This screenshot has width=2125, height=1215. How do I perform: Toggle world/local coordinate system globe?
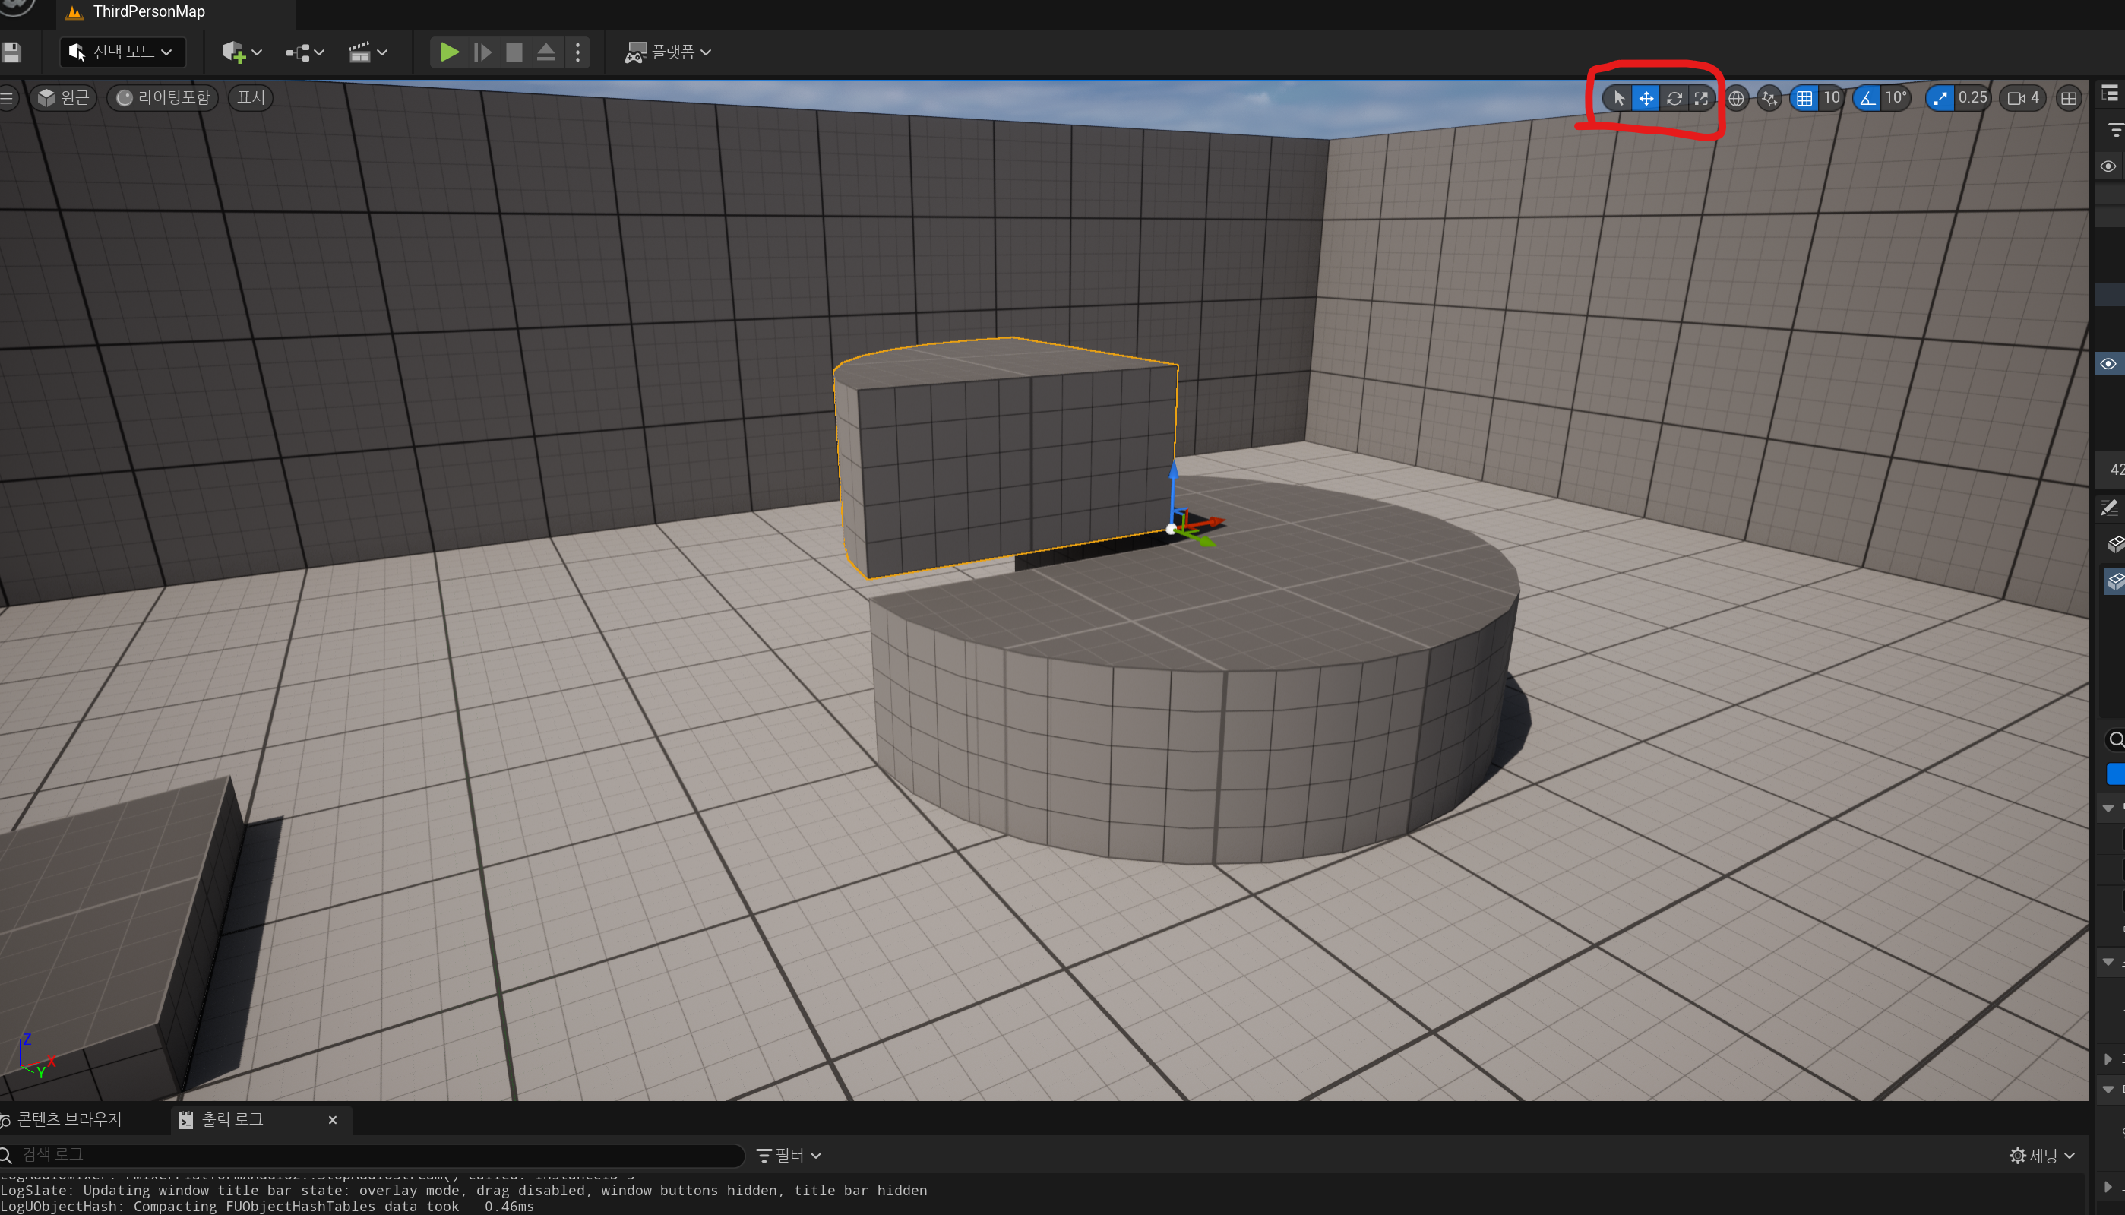[x=1736, y=99]
